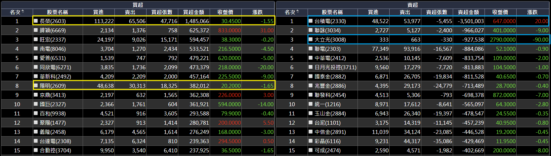The width and height of the screenshot is (551, 156).
Task: Check the box next to 台達電(2308)
Action: coord(36,141)
